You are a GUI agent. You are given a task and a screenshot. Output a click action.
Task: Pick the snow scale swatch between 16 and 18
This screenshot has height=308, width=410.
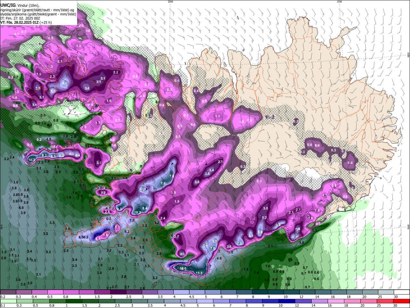(x=339, y=292)
